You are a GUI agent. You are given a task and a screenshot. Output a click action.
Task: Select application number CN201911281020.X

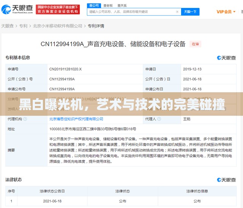tap(65, 69)
